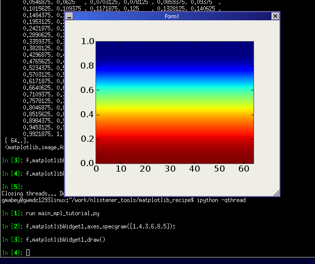Click the In [4] terminal prompt cursor
The height and width of the screenshot is (264, 315).
click(28, 252)
